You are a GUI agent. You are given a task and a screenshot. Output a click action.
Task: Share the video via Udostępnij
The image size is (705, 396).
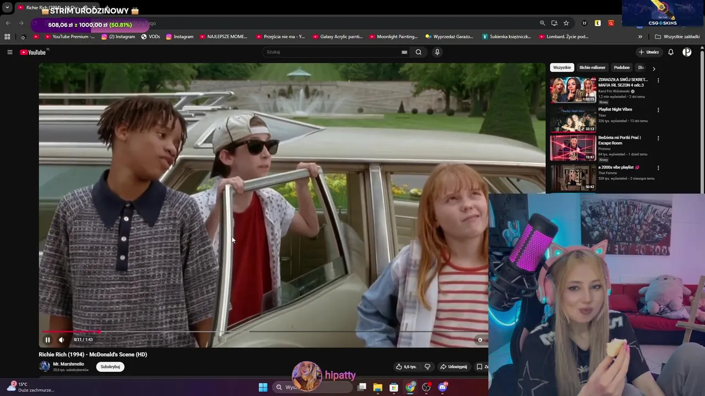(x=453, y=367)
